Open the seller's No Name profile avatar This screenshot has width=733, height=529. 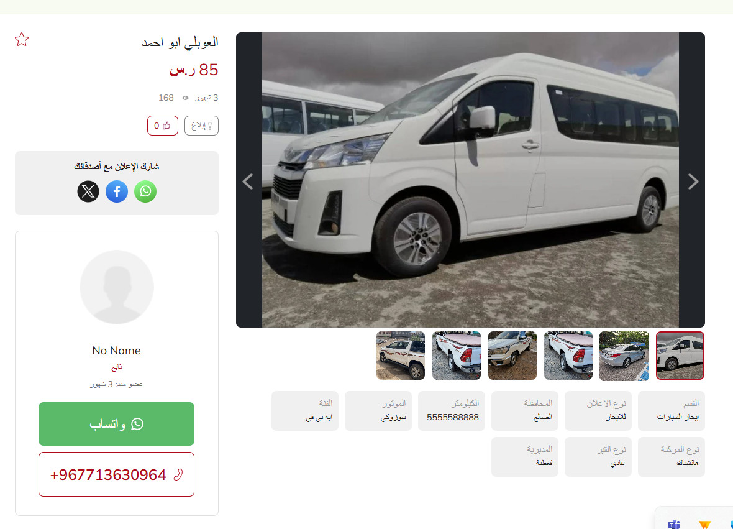tap(116, 287)
